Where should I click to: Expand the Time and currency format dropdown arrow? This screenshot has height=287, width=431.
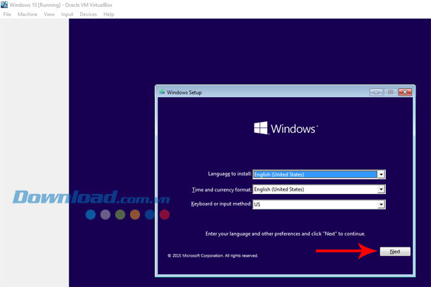381,189
